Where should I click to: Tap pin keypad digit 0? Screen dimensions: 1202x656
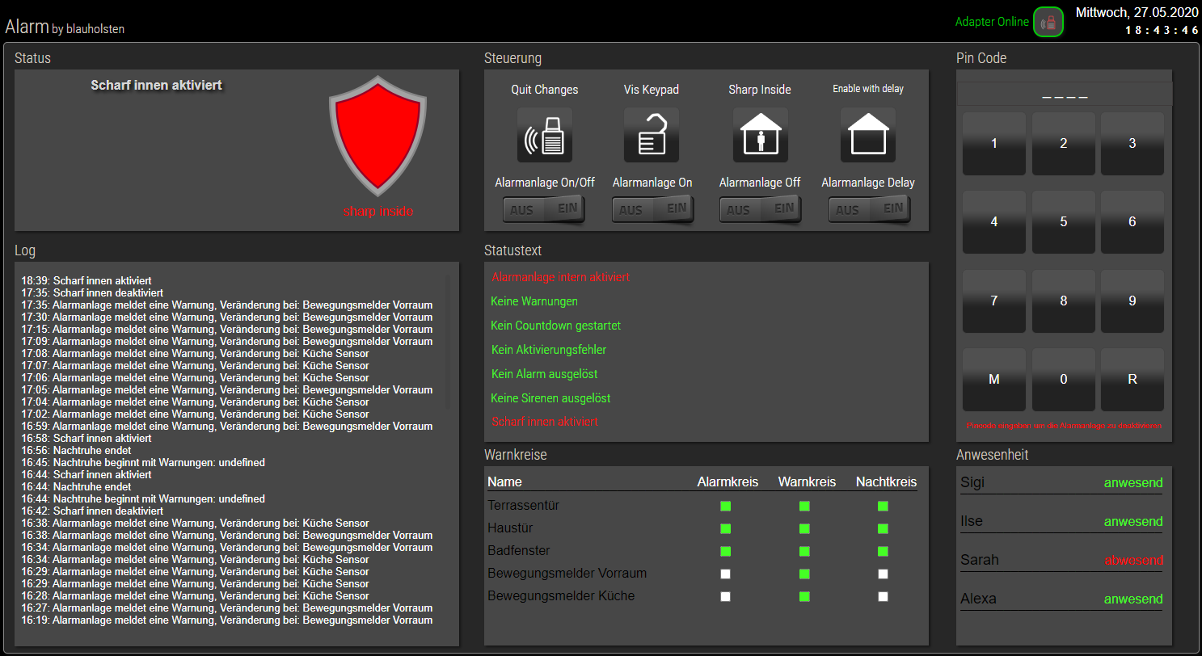[x=1064, y=380]
